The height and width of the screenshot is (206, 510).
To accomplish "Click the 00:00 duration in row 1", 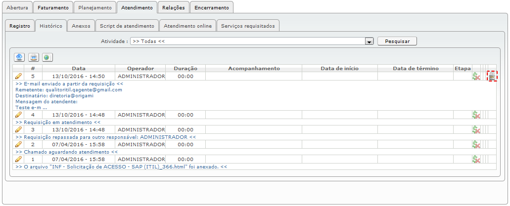I will pyautogui.click(x=185, y=159).
